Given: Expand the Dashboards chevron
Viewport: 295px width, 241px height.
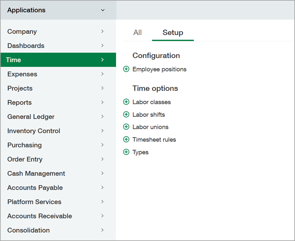Looking at the screenshot, I should coord(102,46).
